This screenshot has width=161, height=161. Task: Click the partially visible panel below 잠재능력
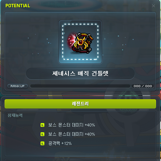click(x=80, y=160)
